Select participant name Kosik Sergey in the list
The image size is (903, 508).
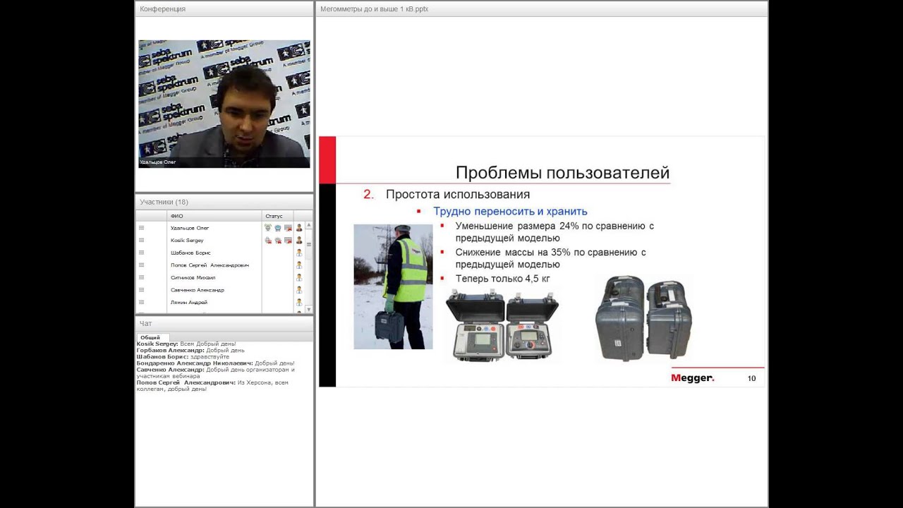click(187, 241)
